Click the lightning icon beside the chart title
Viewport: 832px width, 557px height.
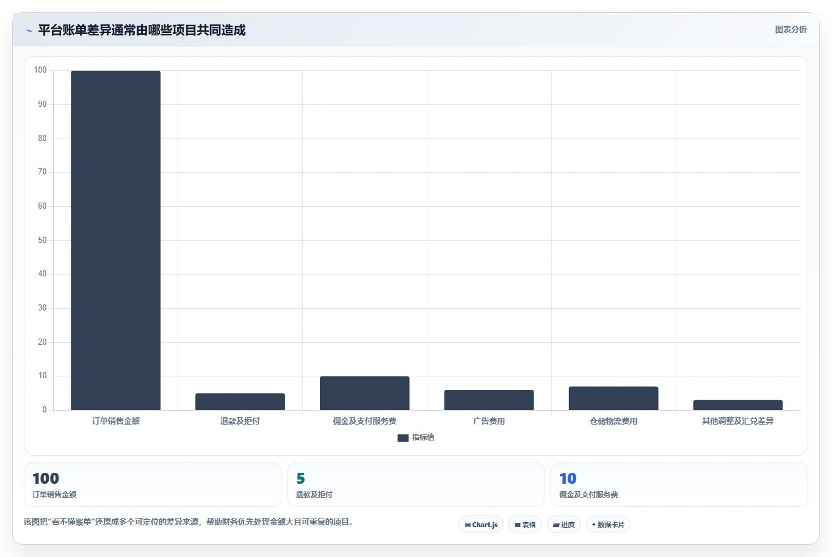coord(29,31)
